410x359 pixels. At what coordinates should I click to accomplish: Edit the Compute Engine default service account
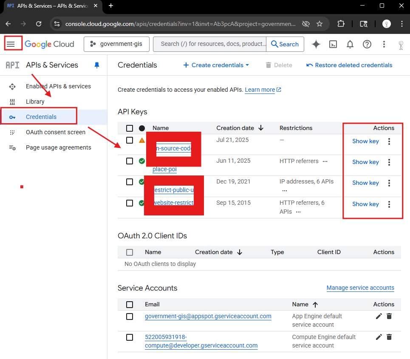coord(379,337)
